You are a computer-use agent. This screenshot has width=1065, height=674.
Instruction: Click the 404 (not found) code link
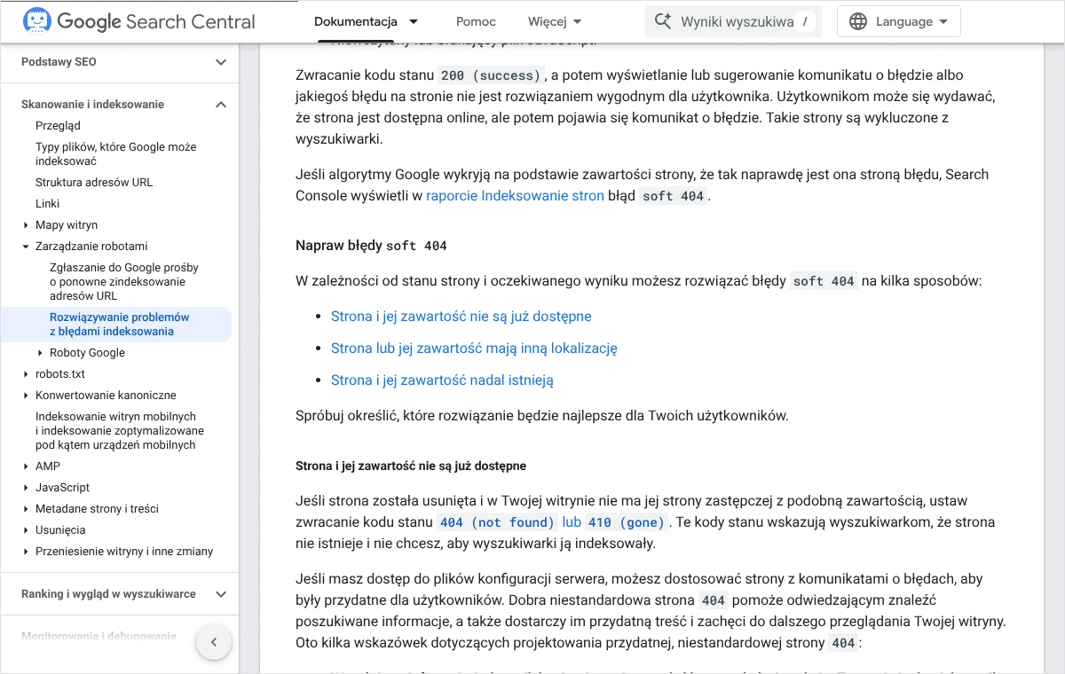(x=498, y=522)
